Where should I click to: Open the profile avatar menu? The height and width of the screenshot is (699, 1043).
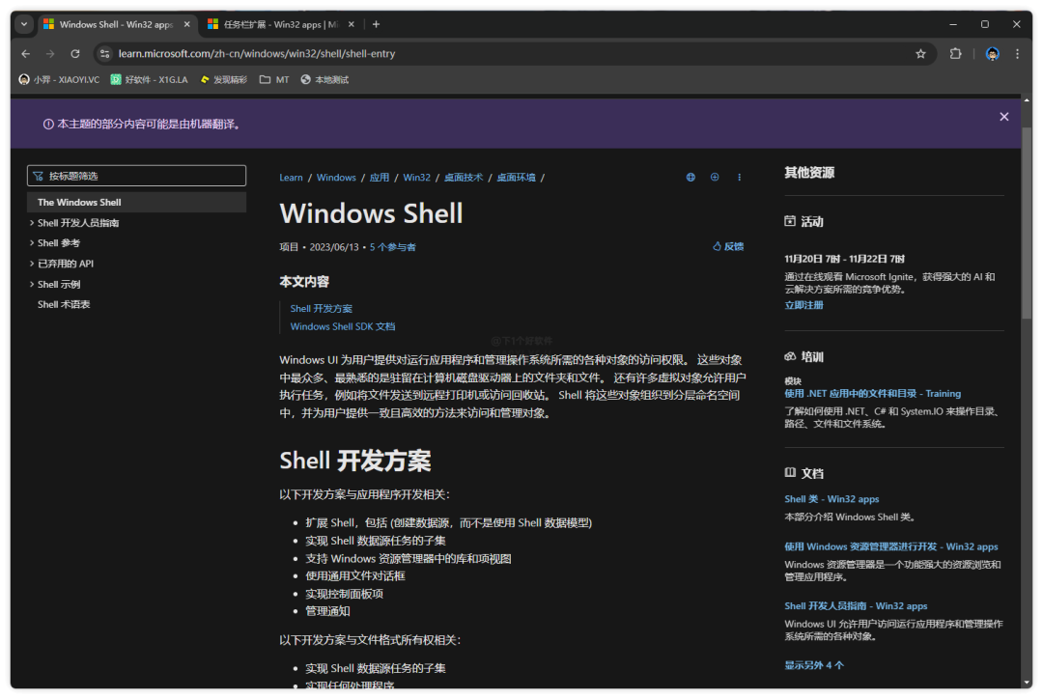click(992, 54)
